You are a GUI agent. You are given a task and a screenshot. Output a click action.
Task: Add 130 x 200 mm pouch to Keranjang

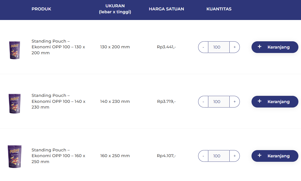click(275, 47)
